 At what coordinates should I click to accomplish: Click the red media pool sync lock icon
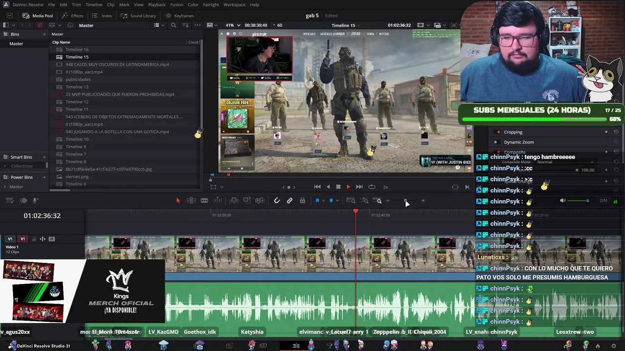point(40,25)
